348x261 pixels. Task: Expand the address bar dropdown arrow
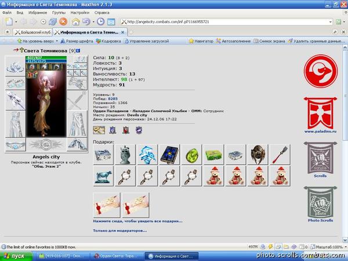[330, 22]
